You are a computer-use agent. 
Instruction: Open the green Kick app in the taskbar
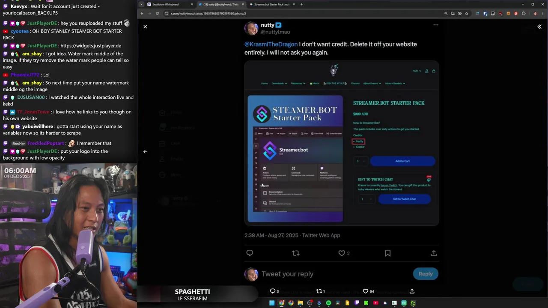[x=366, y=303]
